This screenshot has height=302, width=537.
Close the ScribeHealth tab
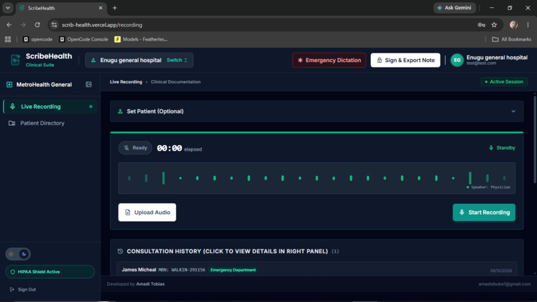click(x=101, y=8)
